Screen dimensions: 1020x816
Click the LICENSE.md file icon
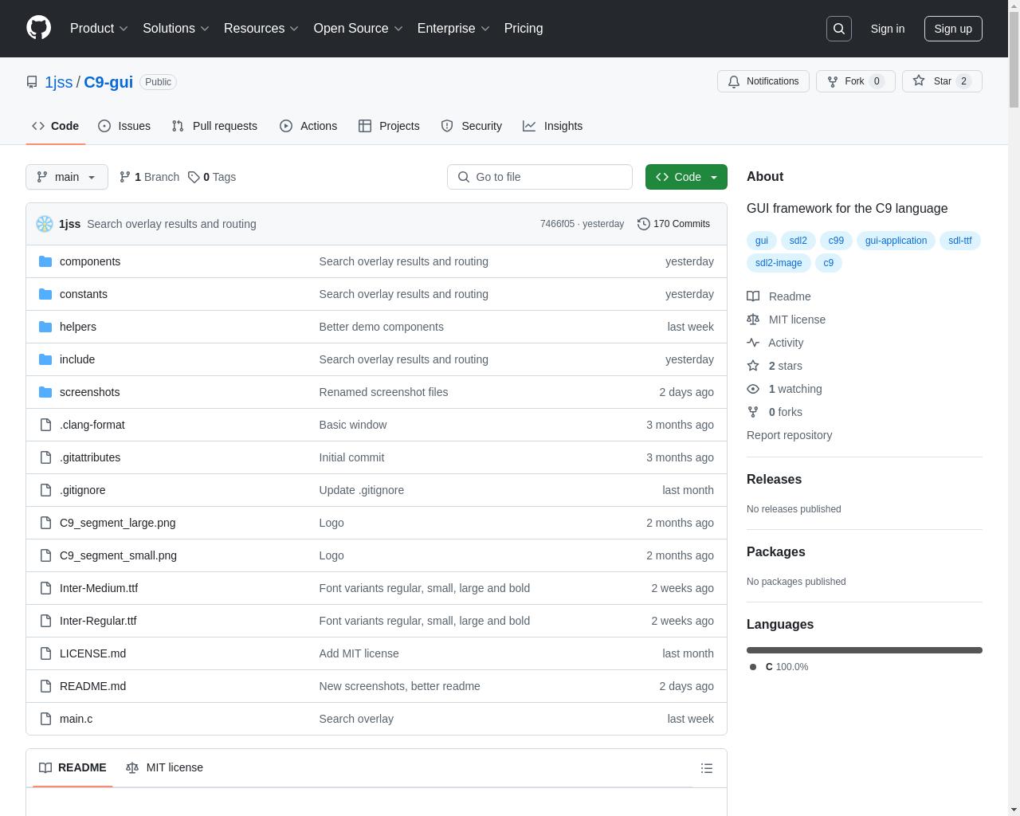[x=45, y=653]
